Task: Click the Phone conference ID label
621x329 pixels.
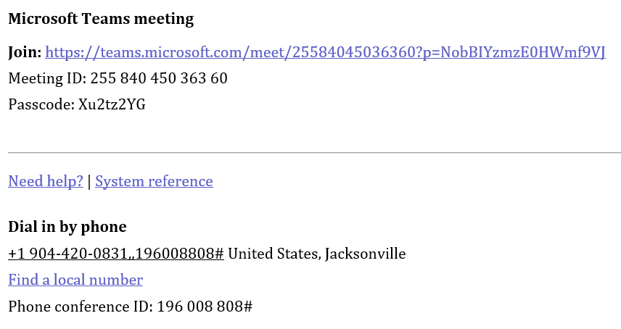Action: [x=81, y=307]
